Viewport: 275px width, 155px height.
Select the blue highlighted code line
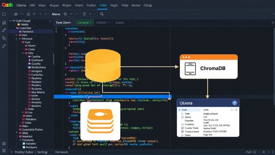click(113, 97)
